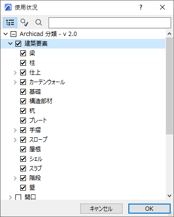The image size is (174, 217).
Task: Select the 基礎 row label
Action: click(x=35, y=92)
